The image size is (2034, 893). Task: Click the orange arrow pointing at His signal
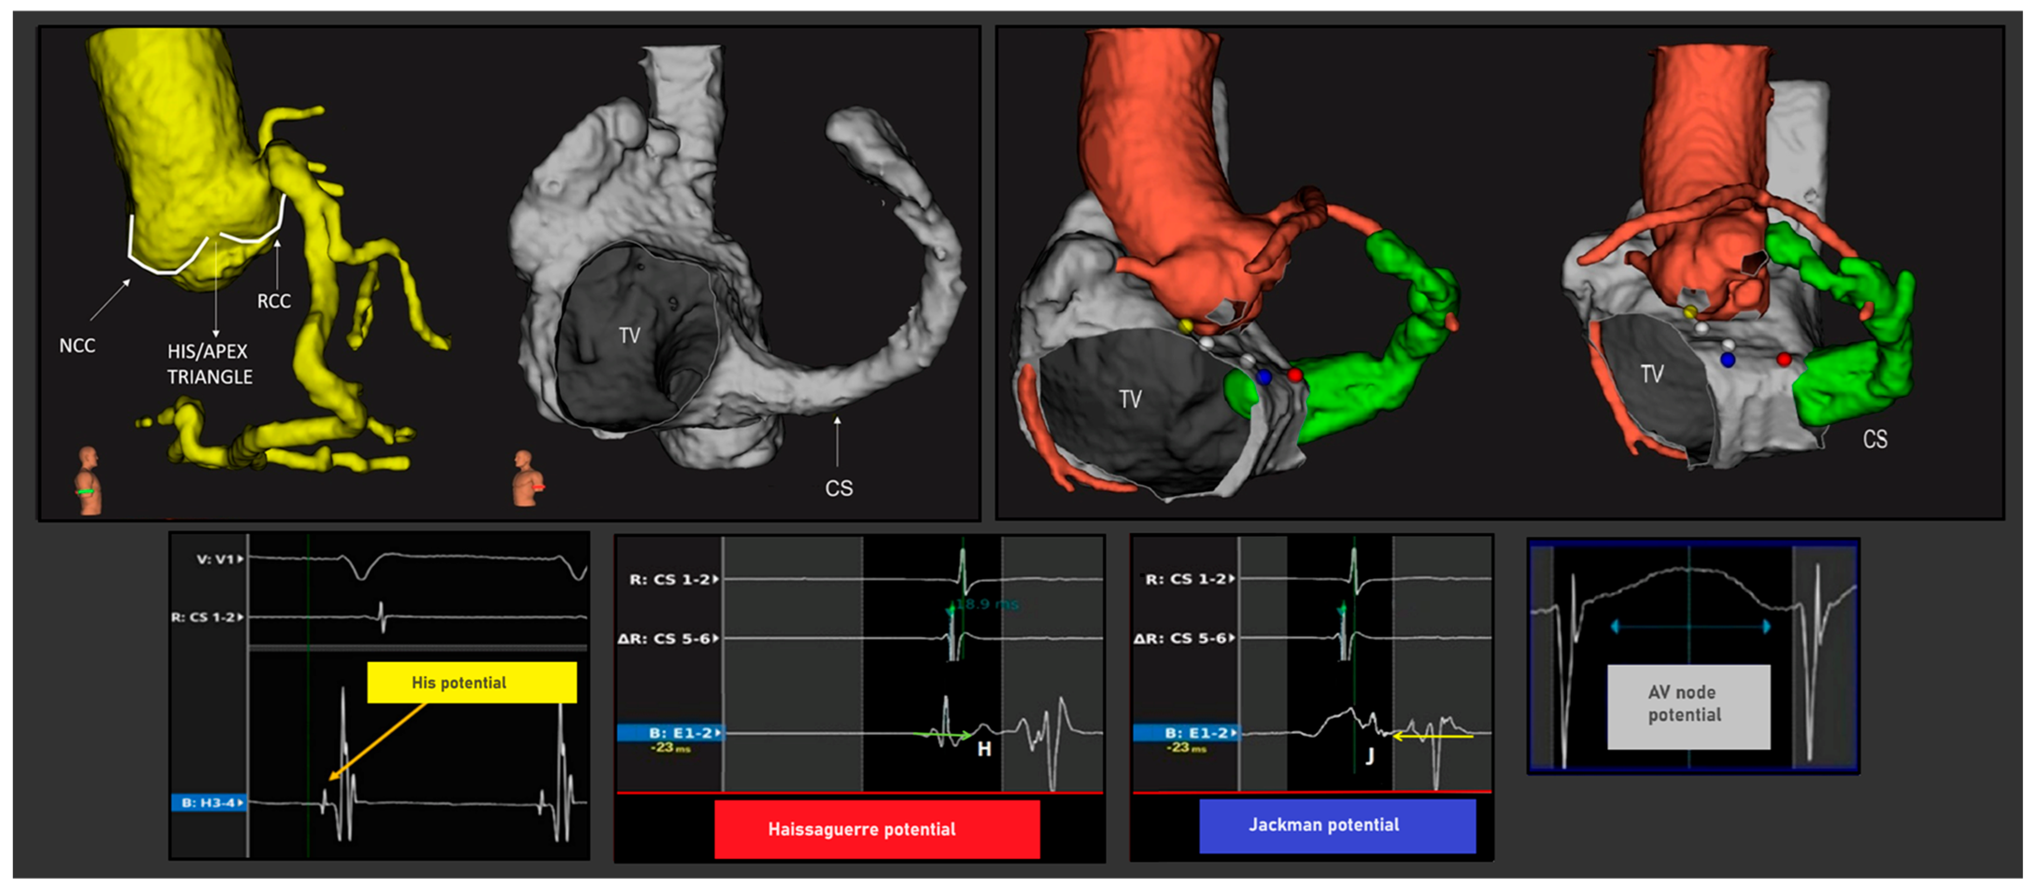[377, 741]
